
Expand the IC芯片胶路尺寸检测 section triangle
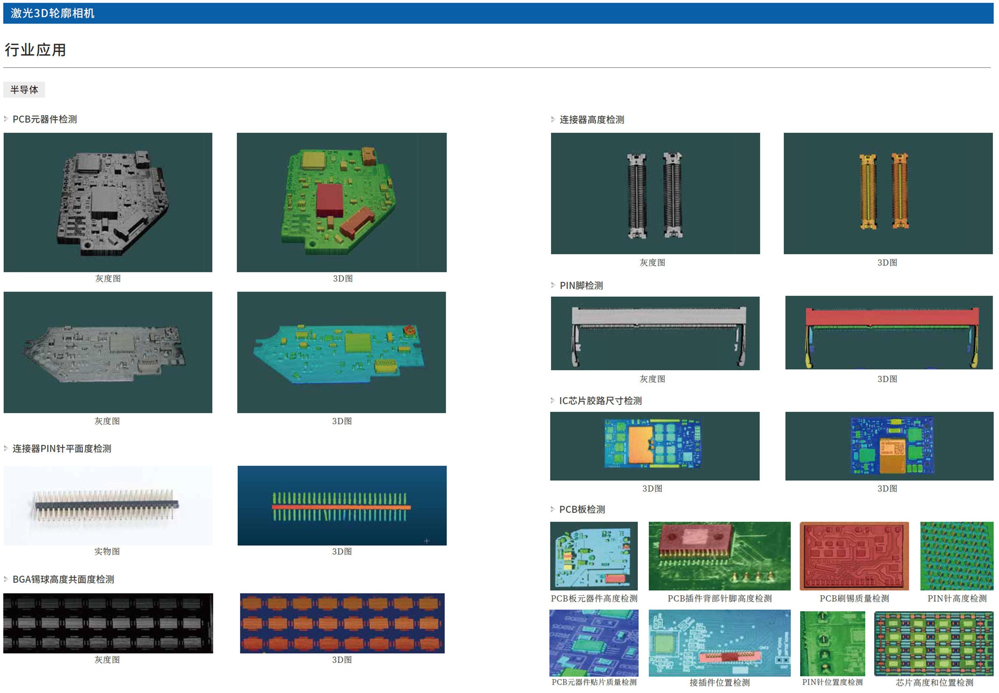pyautogui.click(x=552, y=401)
